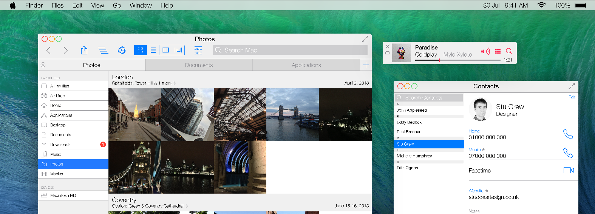Open the playlist list icon in music player
The image size is (595, 214).
pyautogui.click(x=498, y=51)
